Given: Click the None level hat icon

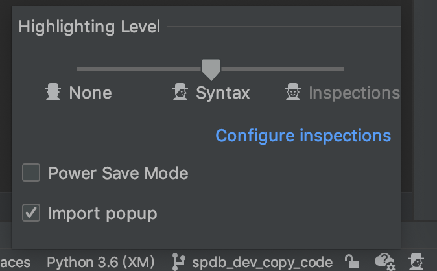Looking at the screenshot, I should [x=53, y=92].
